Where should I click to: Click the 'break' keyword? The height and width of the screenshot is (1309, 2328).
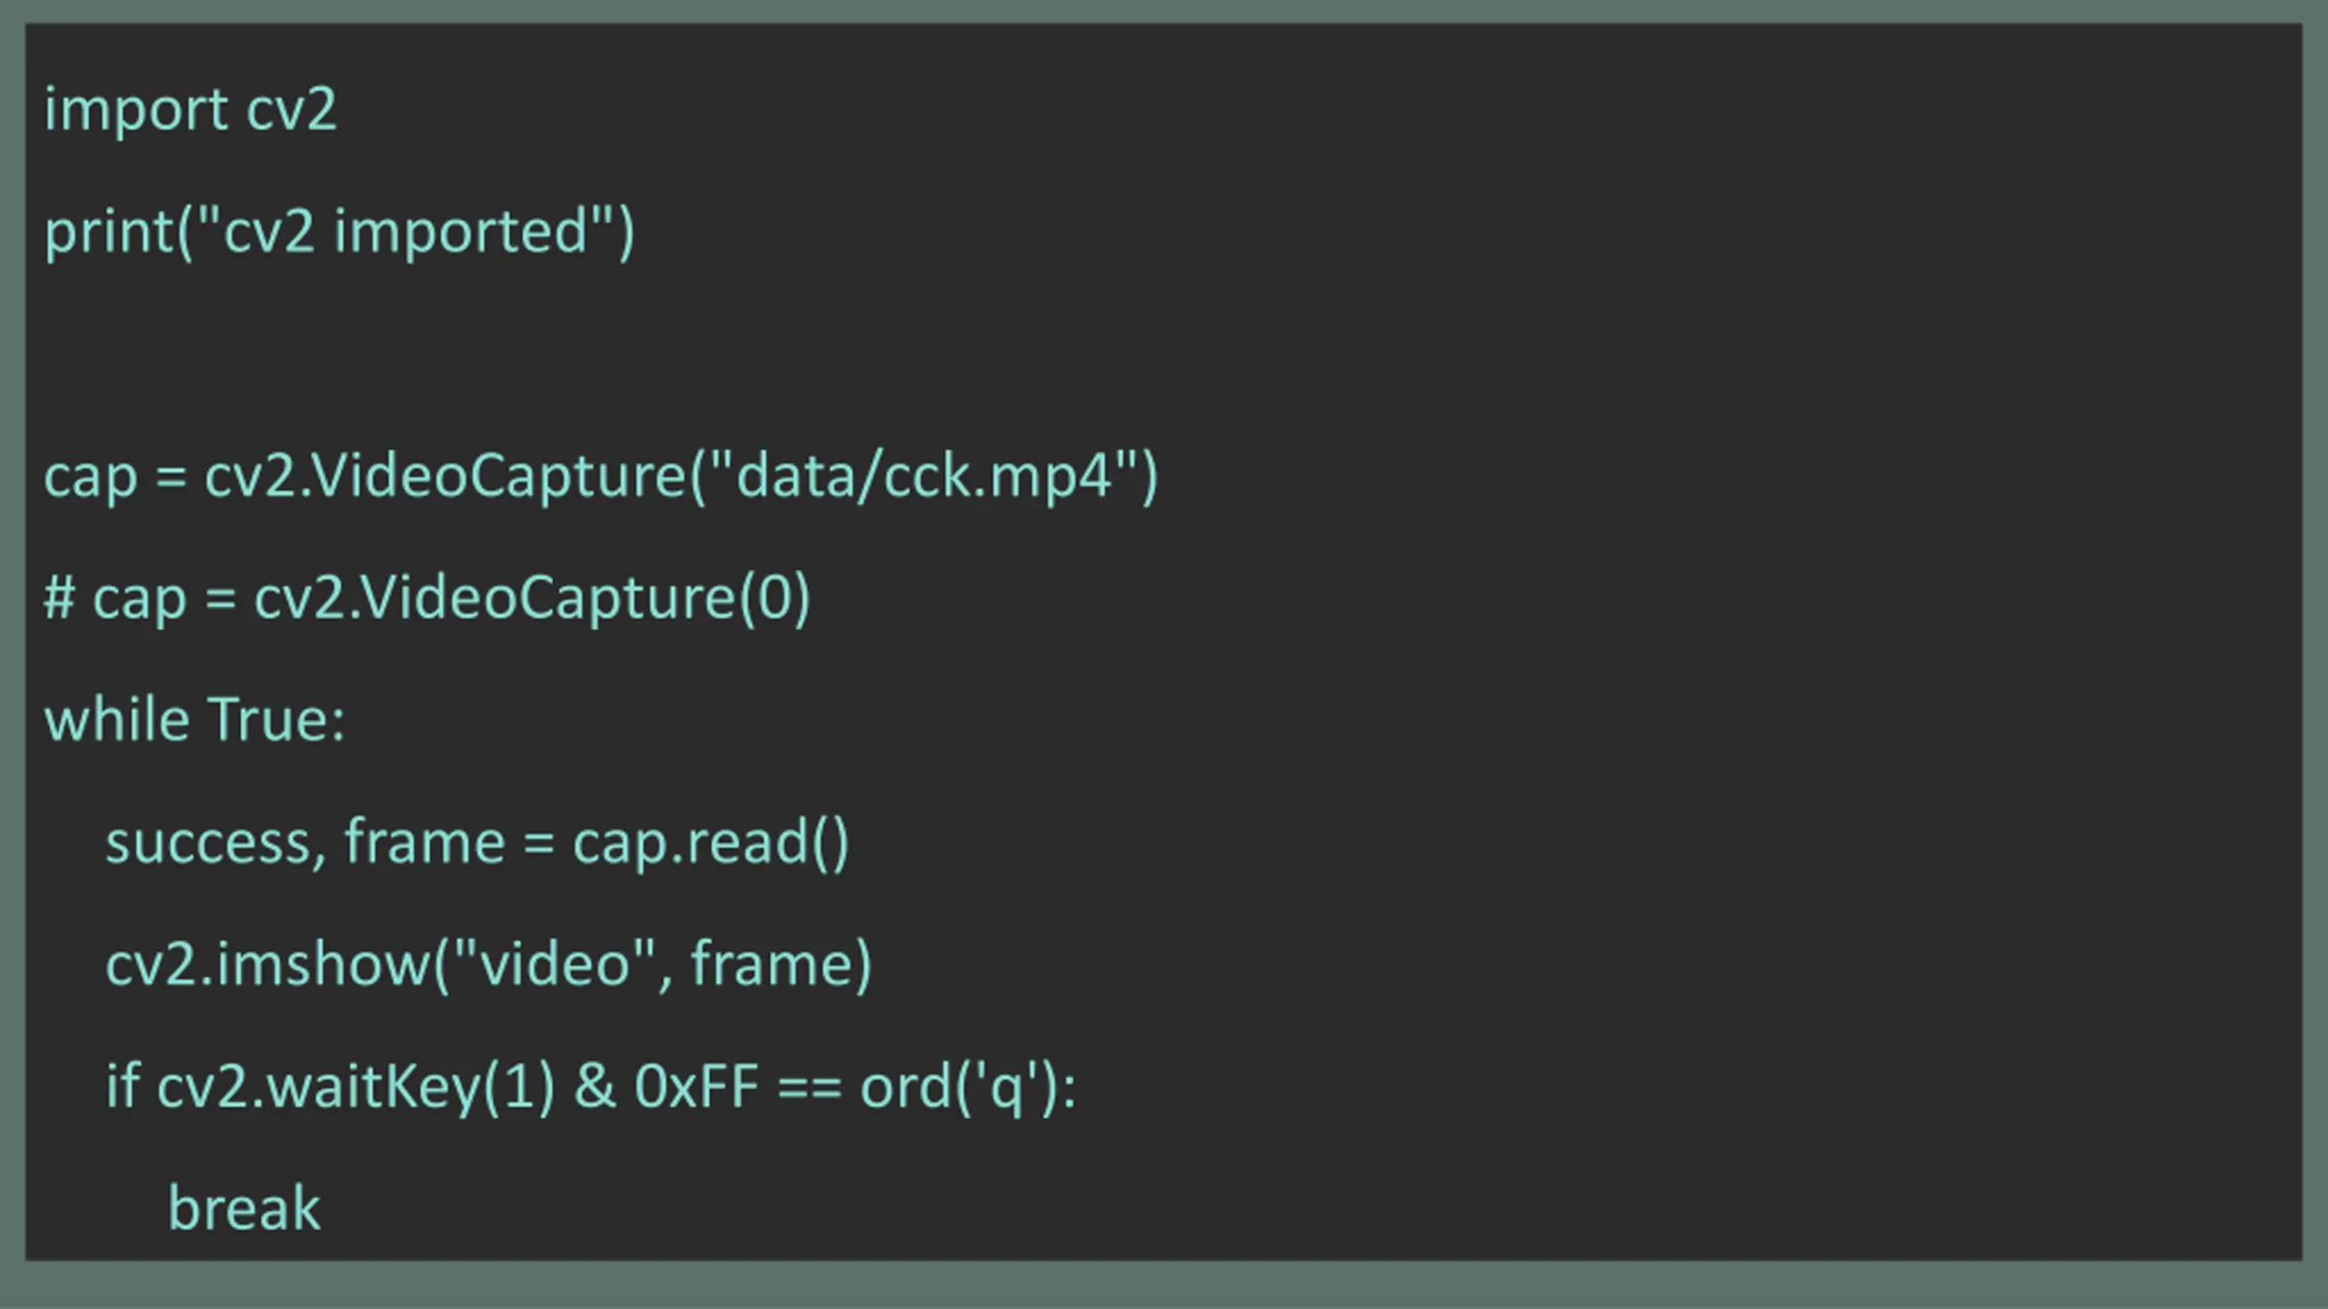pyautogui.click(x=244, y=1208)
